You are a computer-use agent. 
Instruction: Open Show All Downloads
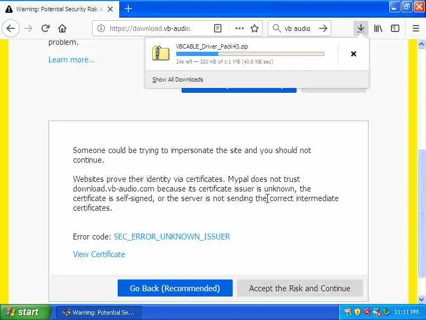(x=178, y=79)
